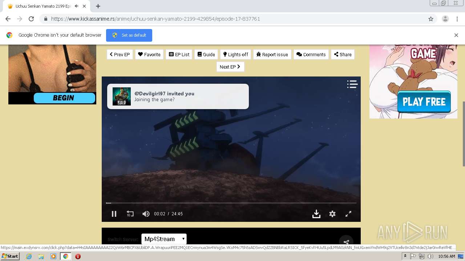Enter fullscreen mode in video player
This screenshot has width=465, height=261.
pos(348,214)
